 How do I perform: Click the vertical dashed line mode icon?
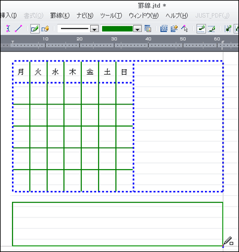click(228, 29)
